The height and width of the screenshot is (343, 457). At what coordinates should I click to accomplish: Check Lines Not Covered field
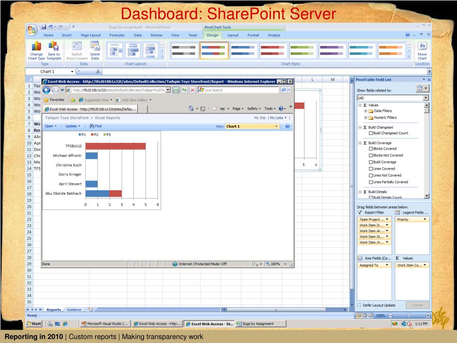371,176
